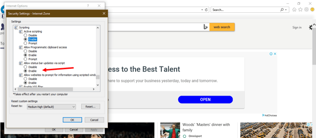
Task: Select Disable under Active scripting
Action: 25,35
